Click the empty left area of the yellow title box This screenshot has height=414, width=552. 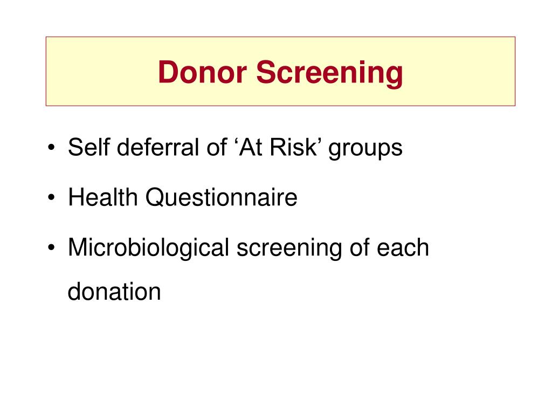tap(97, 71)
